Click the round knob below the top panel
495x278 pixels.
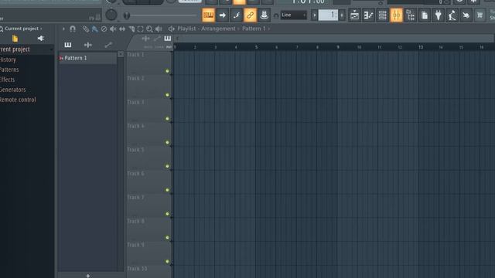point(111,15)
